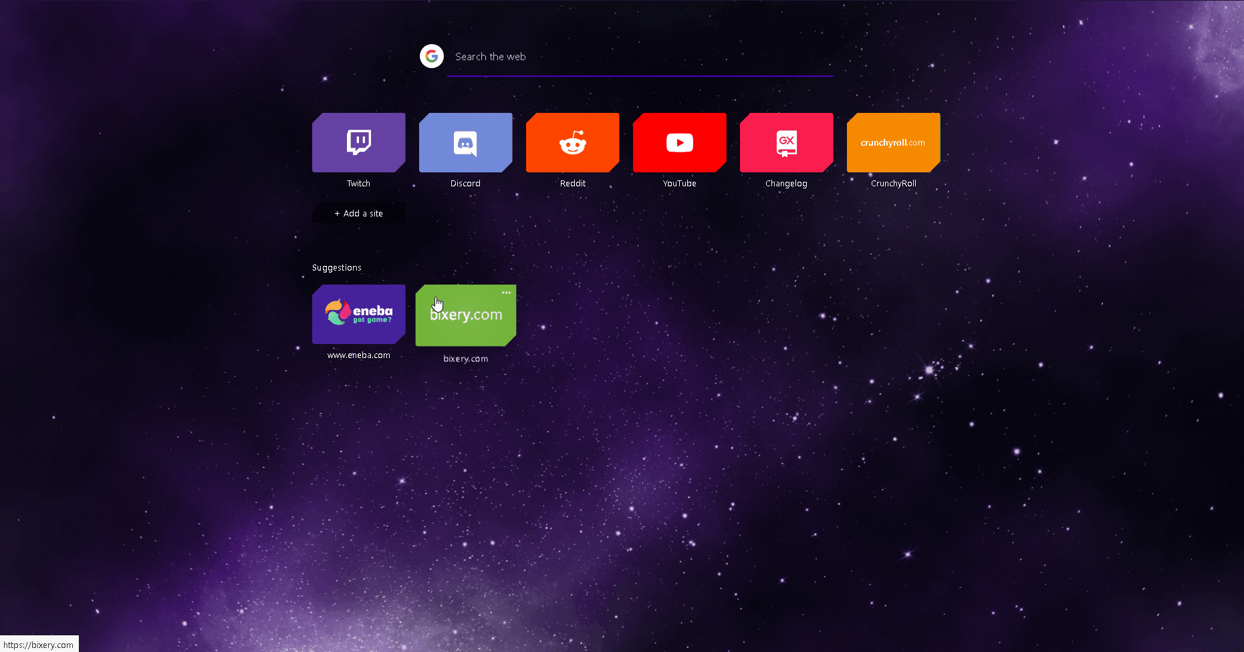1244x652 pixels.
Task: Click the 'YouTube' caption text
Action: click(679, 184)
